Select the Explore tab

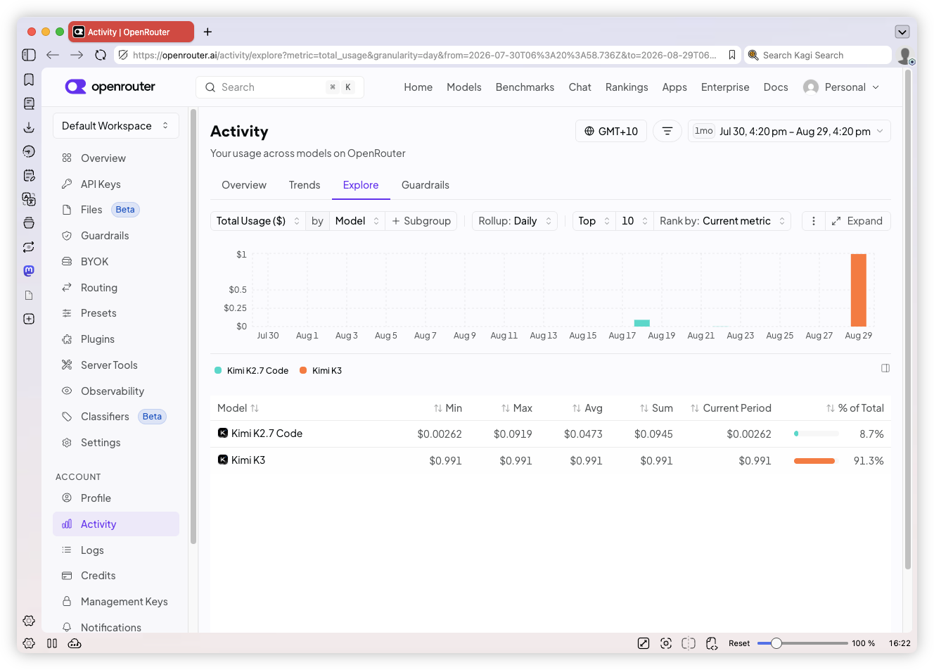361,185
